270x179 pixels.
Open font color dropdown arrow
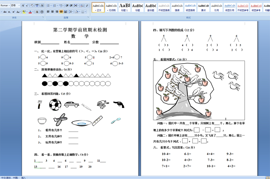coord(33,12)
